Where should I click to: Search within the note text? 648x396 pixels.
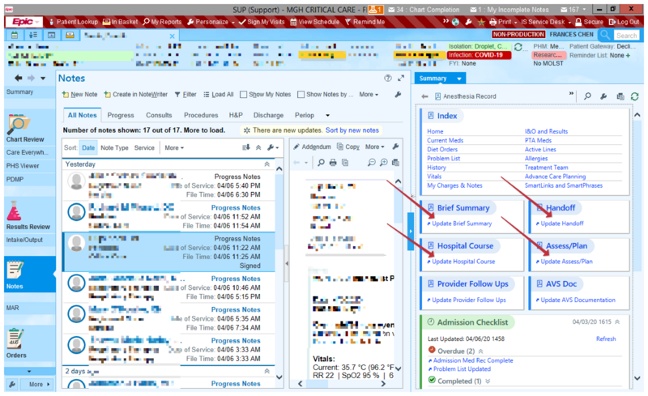321,163
